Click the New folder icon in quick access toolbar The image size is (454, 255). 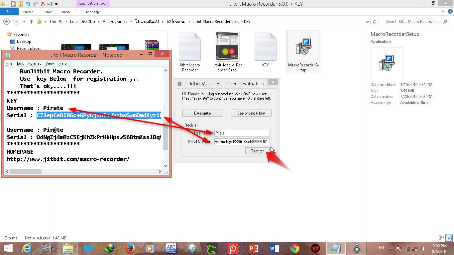[x=21, y=4]
